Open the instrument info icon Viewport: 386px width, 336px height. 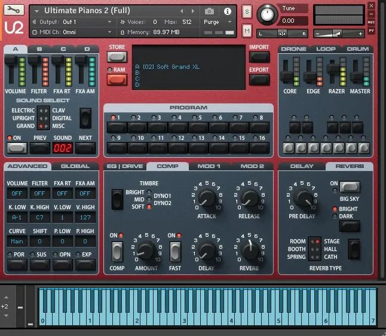228,11
